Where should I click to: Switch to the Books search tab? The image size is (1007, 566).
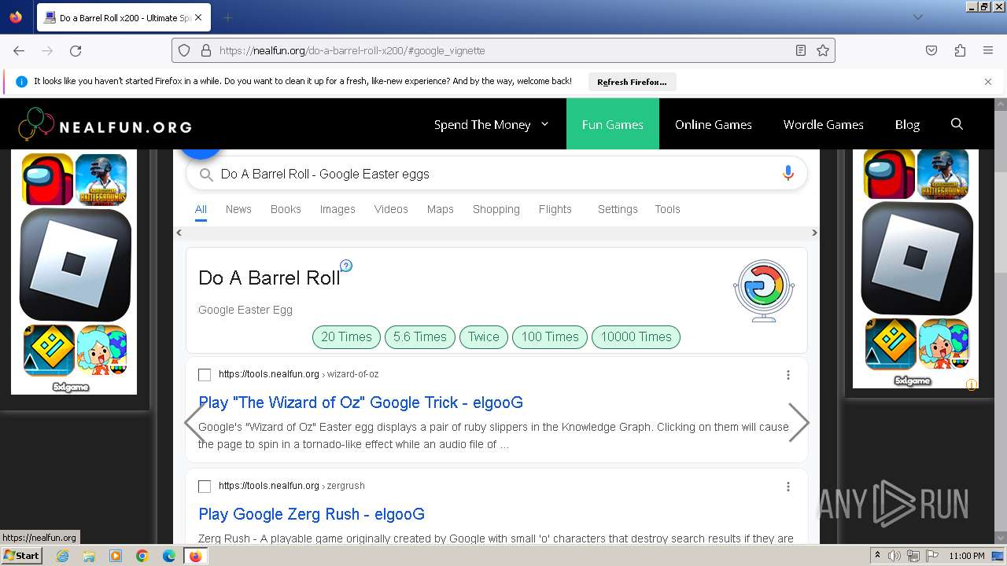pos(286,209)
